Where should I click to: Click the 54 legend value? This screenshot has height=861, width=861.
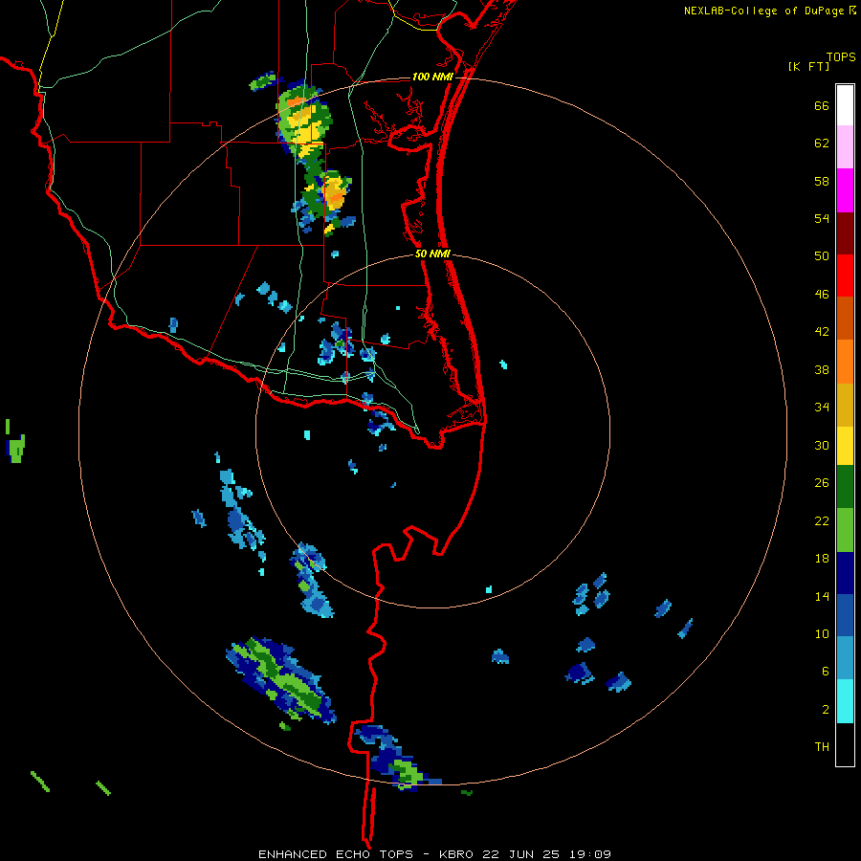tap(822, 218)
